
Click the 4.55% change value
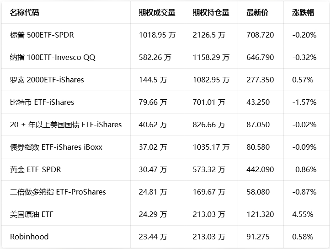coord(303,214)
